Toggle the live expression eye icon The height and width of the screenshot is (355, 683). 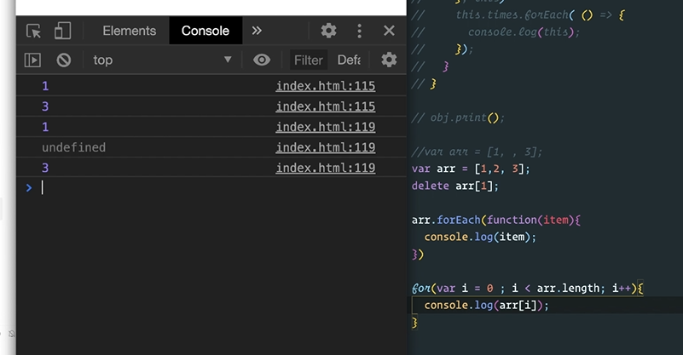click(x=262, y=60)
